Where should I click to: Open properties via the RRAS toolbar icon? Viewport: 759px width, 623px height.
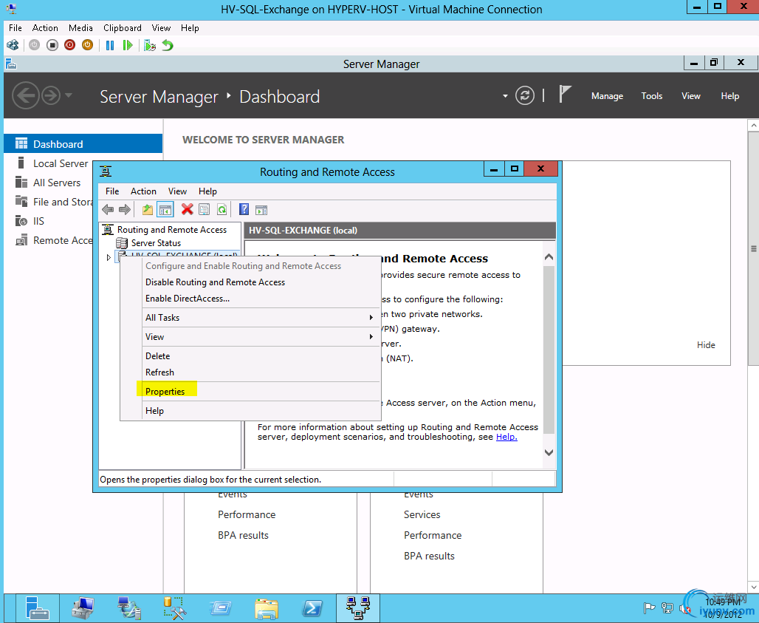205,210
